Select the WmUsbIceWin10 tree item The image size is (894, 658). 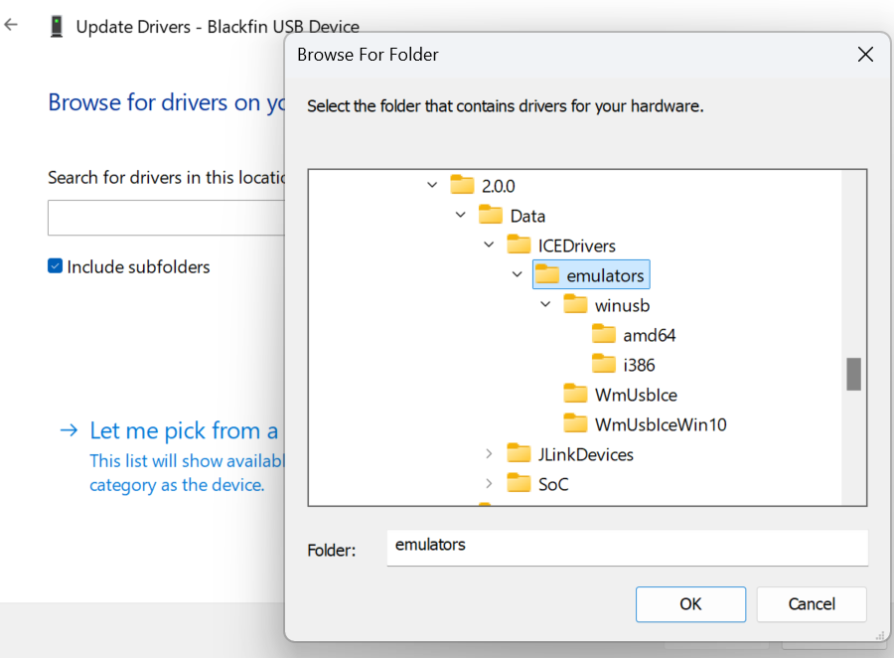pos(661,424)
